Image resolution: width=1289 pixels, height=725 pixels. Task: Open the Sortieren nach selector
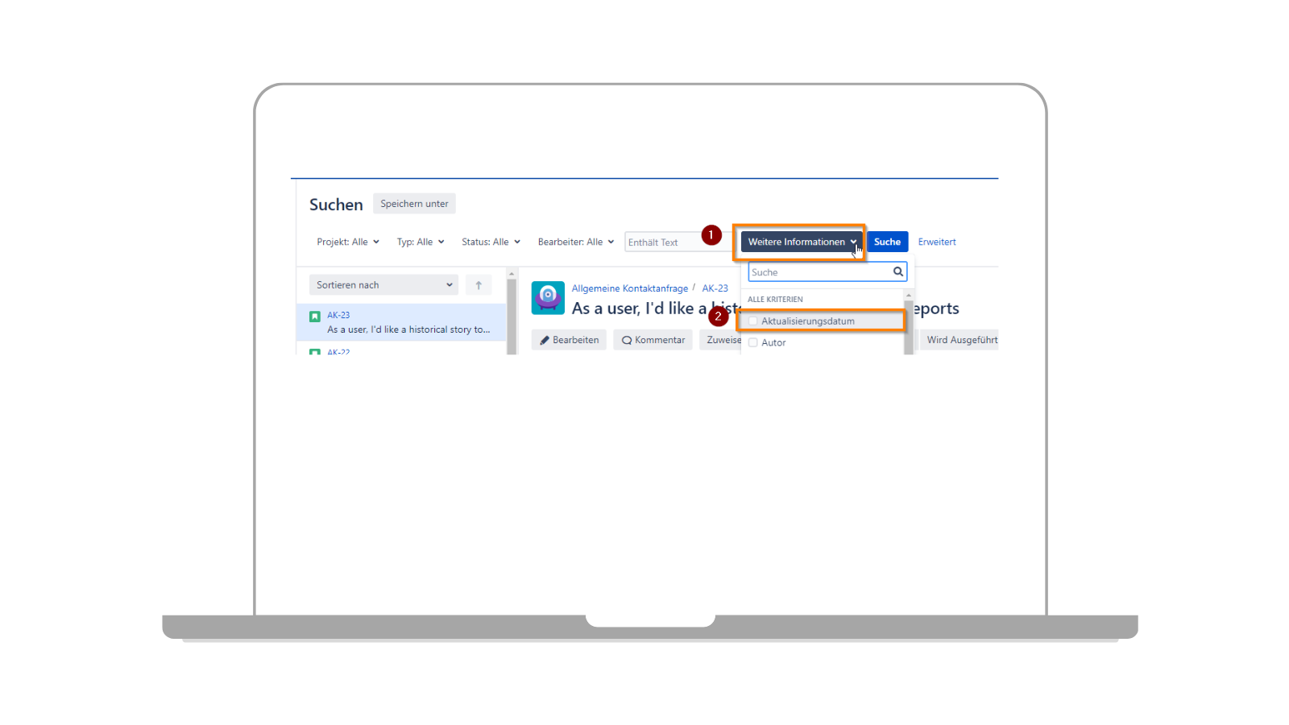click(x=383, y=285)
